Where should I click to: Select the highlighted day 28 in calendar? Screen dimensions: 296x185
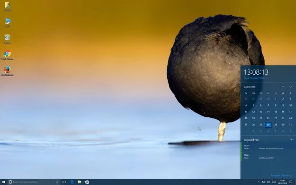pyautogui.click(x=268, y=124)
